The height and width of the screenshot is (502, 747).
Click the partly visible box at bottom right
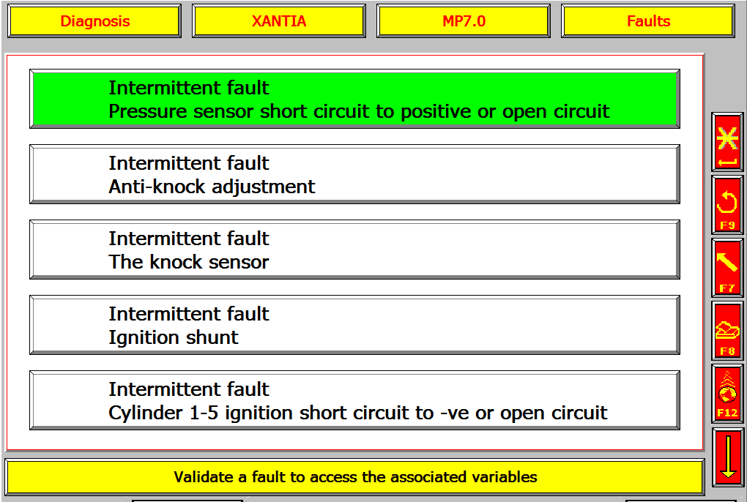coord(681,501)
